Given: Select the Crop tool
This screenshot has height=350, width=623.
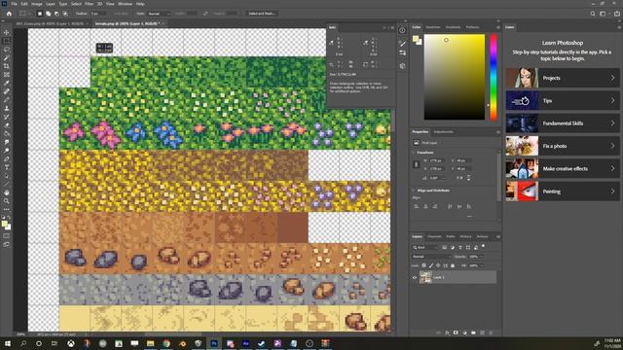Looking at the screenshot, I should click(x=7, y=66).
